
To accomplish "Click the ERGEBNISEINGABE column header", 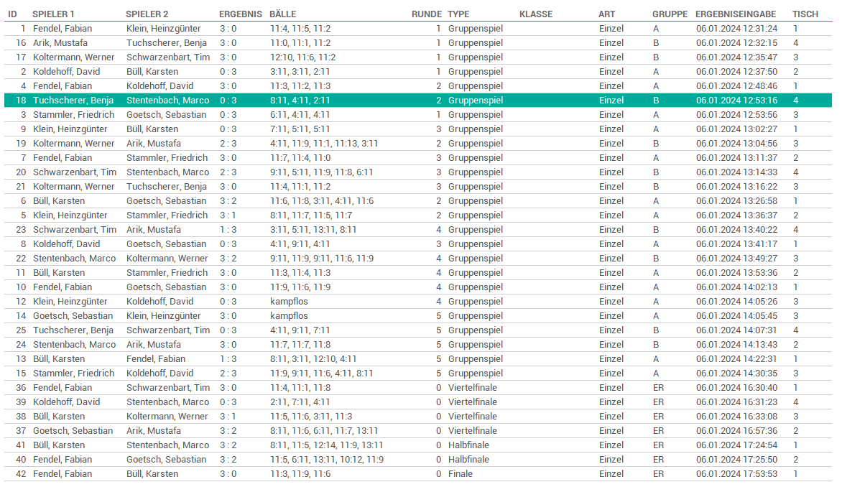I will 735,14.
